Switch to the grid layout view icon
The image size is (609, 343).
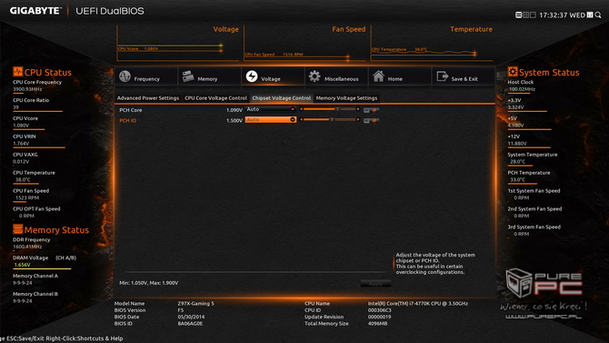(x=525, y=15)
